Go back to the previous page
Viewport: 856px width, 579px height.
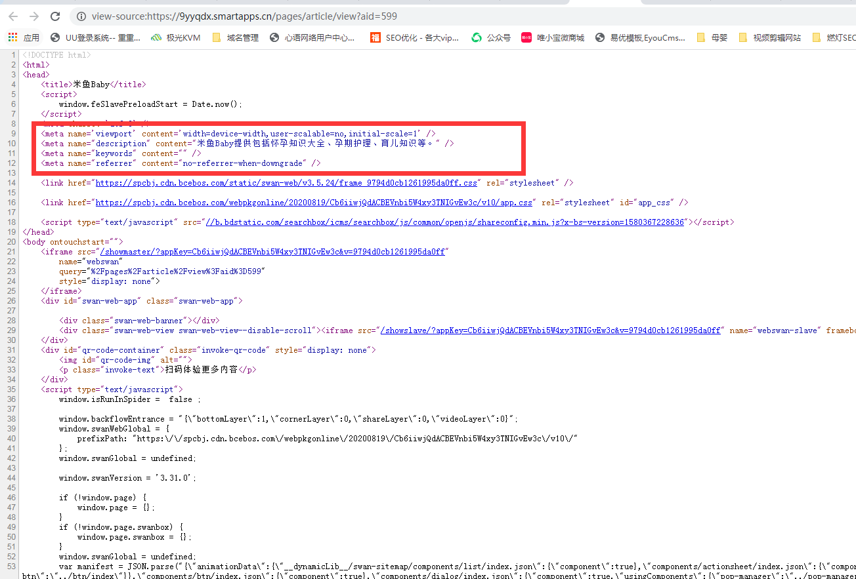click(x=13, y=16)
